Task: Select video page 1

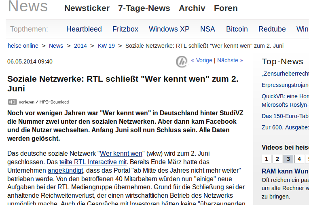Action: pyautogui.click(x=267, y=159)
